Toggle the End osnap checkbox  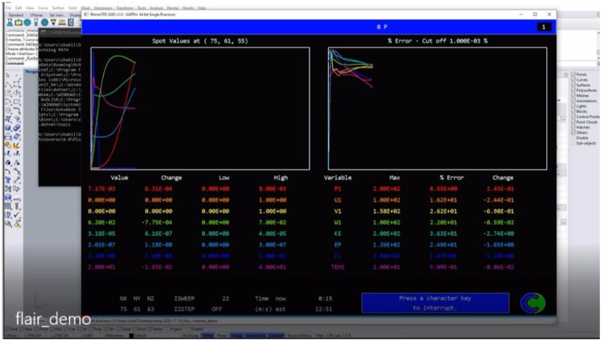(8, 329)
